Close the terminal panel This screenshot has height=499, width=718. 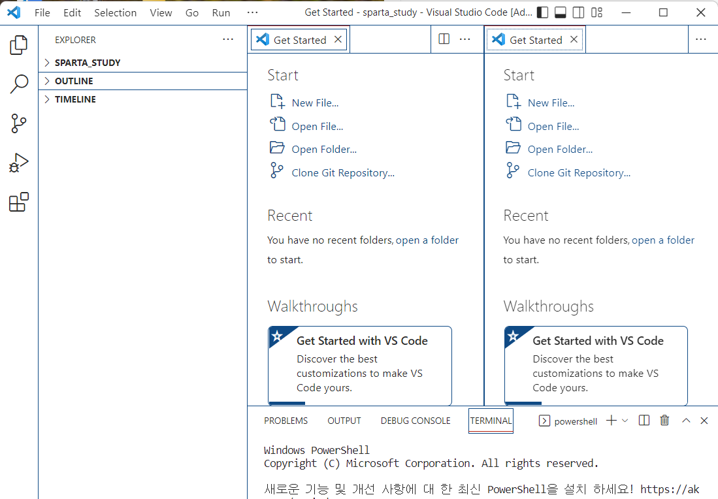704,420
